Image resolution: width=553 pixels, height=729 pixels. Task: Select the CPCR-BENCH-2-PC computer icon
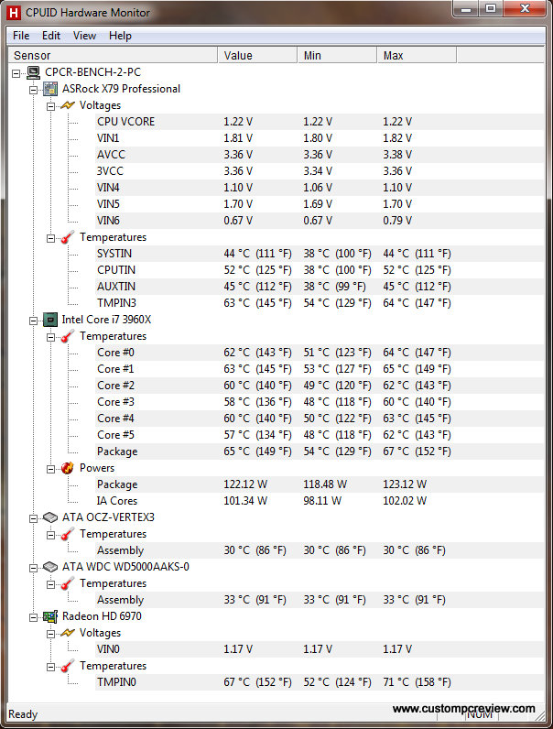(x=33, y=72)
